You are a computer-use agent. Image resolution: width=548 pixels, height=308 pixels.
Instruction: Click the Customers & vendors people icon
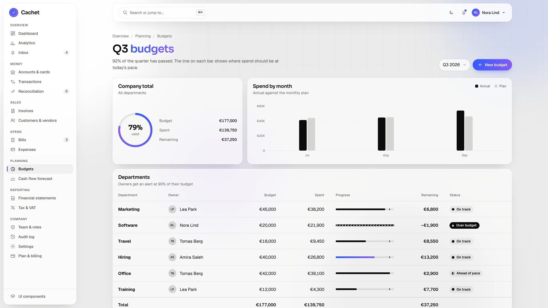click(x=13, y=121)
